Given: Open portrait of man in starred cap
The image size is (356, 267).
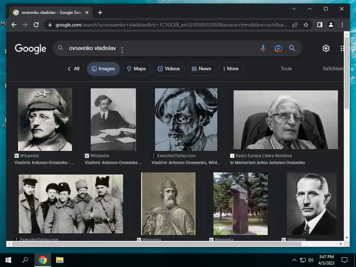Looking at the screenshot, I should (x=45, y=120).
